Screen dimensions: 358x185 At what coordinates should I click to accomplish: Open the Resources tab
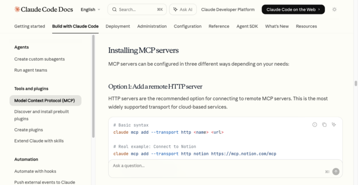point(306,26)
